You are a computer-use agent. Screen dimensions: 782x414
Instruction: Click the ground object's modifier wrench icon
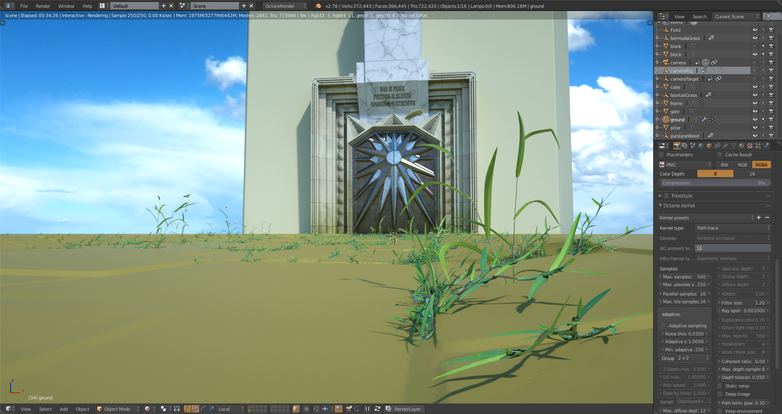point(704,119)
